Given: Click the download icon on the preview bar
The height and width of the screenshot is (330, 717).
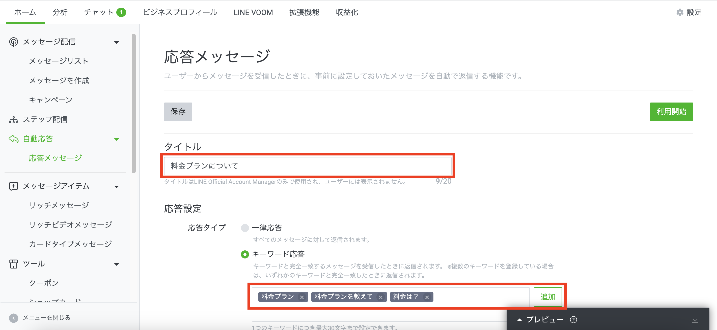Looking at the screenshot, I should (x=696, y=319).
